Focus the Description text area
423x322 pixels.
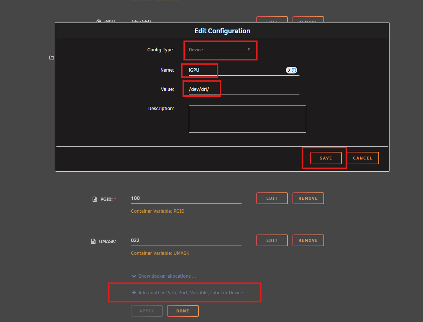[247, 119]
